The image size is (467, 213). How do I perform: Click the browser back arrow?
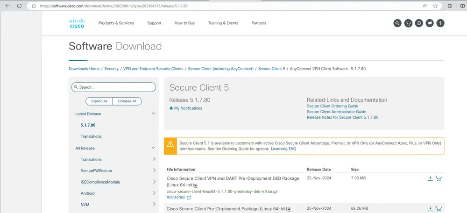pyautogui.click(x=8, y=6)
